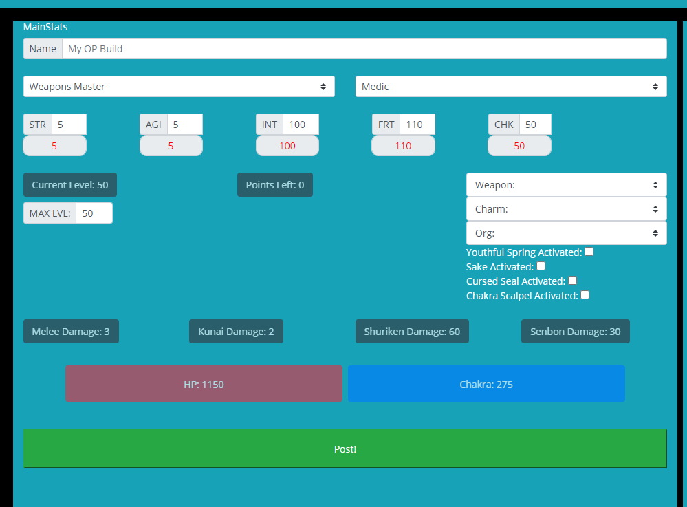Screen dimensions: 687x507
Task: Expand the Charm dropdown
Action: 566,209
